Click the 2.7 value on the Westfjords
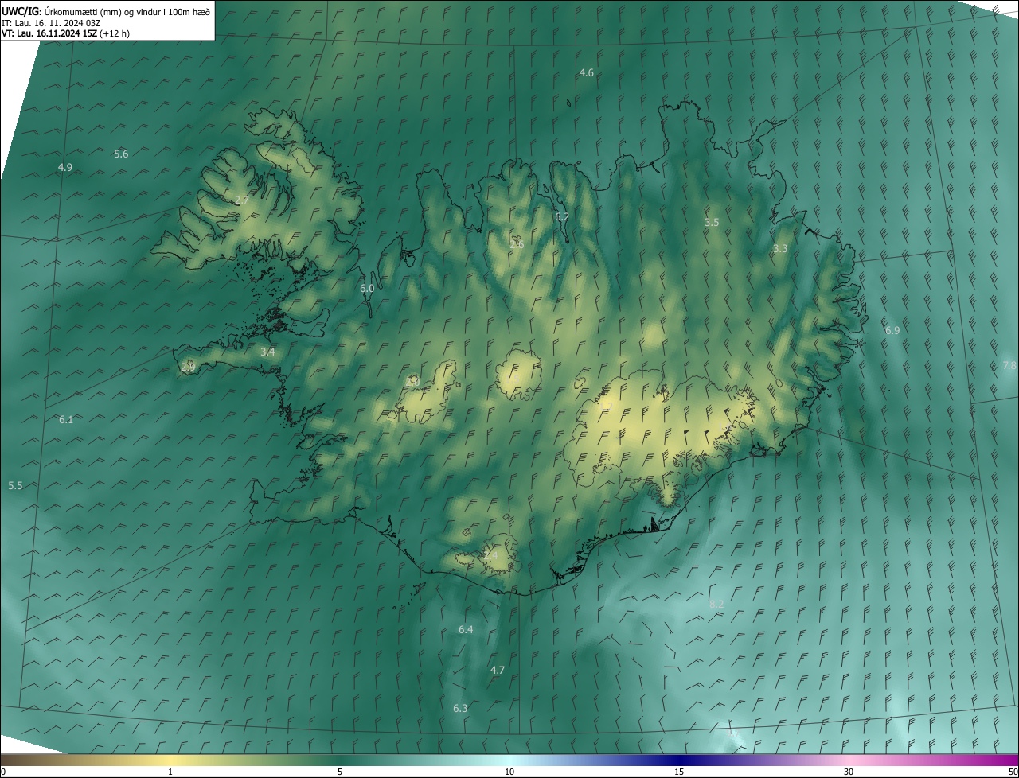The image size is (1019, 778). (x=242, y=200)
